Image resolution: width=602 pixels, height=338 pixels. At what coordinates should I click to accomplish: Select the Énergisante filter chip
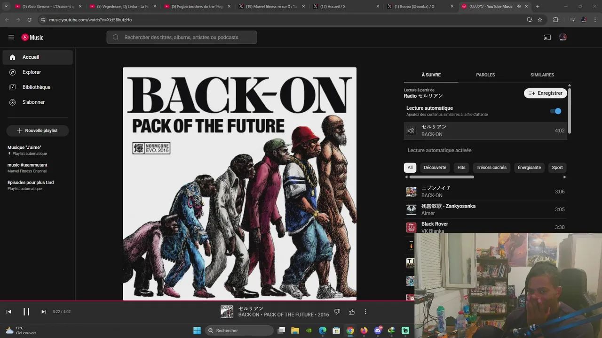[x=529, y=167]
